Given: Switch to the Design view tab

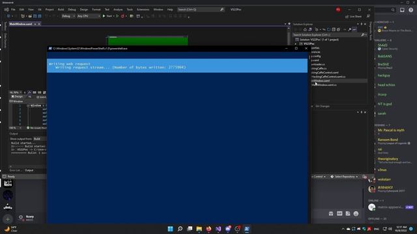Looking at the screenshot, I should pyautogui.click(x=18, y=97).
